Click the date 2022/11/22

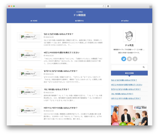[x=49, y=56]
